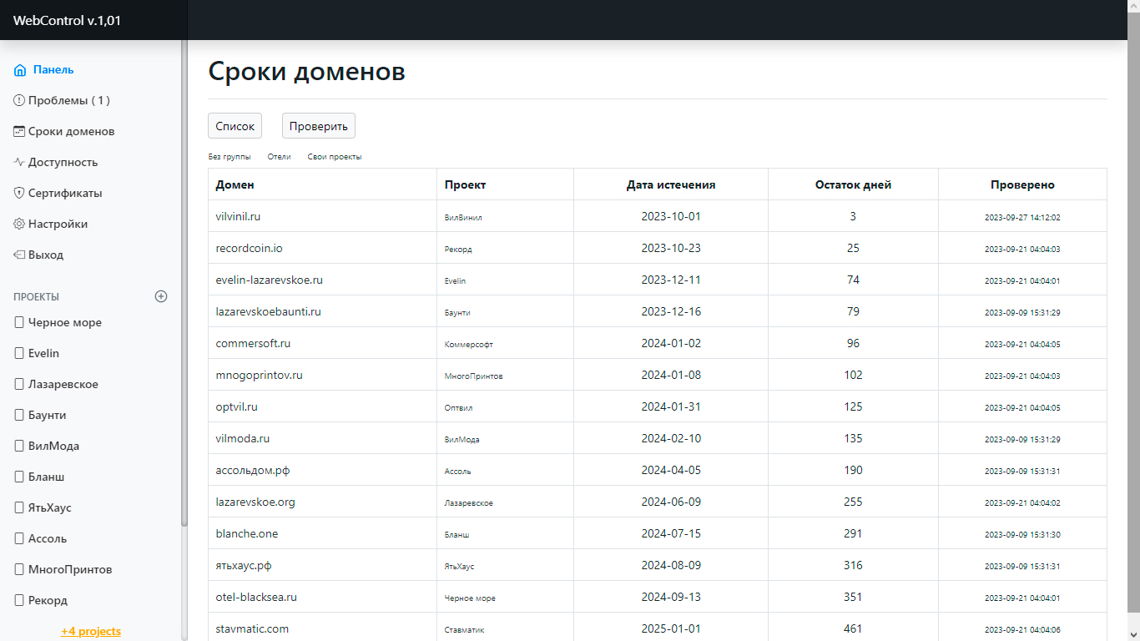Filter by Отели group
Image resolution: width=1140 pixels, height=641 pixels.
pyautogui.click(x=279, y=157)
